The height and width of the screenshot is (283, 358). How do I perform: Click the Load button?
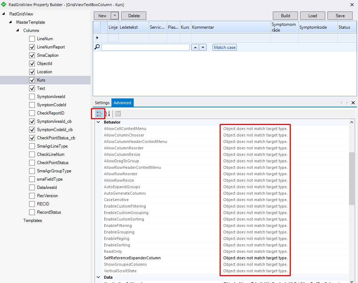[313, 15]
